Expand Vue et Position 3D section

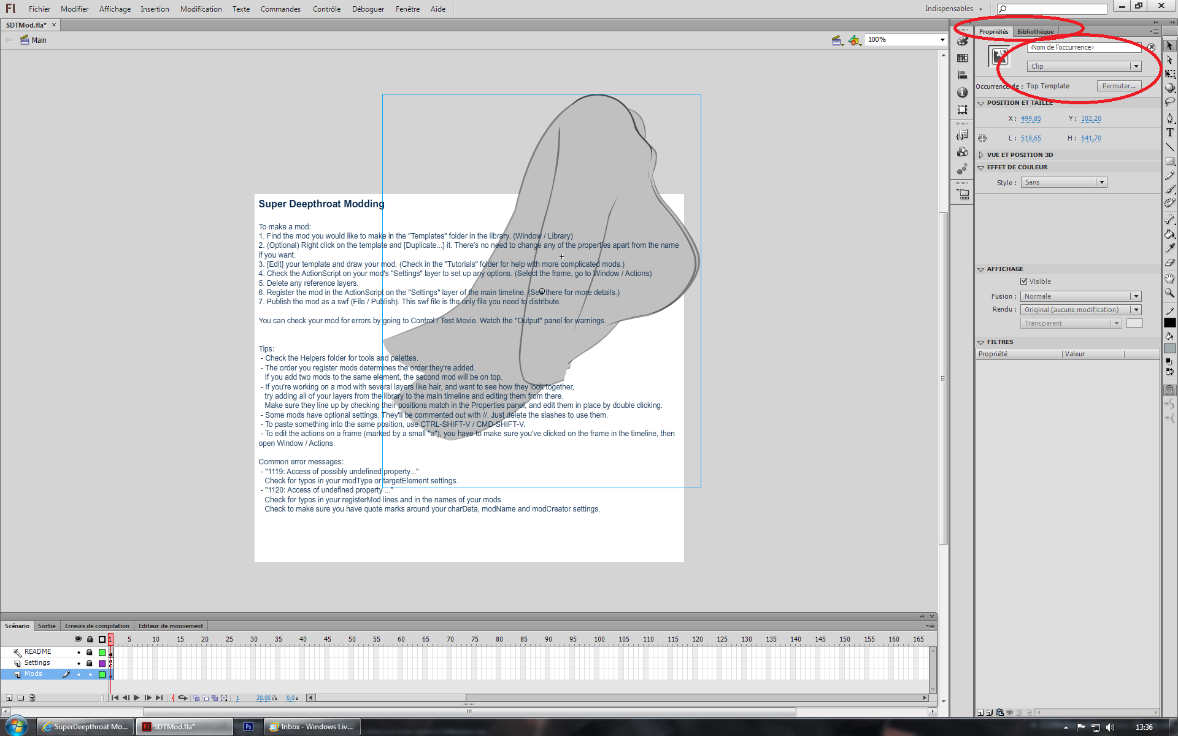coord(981,155)
